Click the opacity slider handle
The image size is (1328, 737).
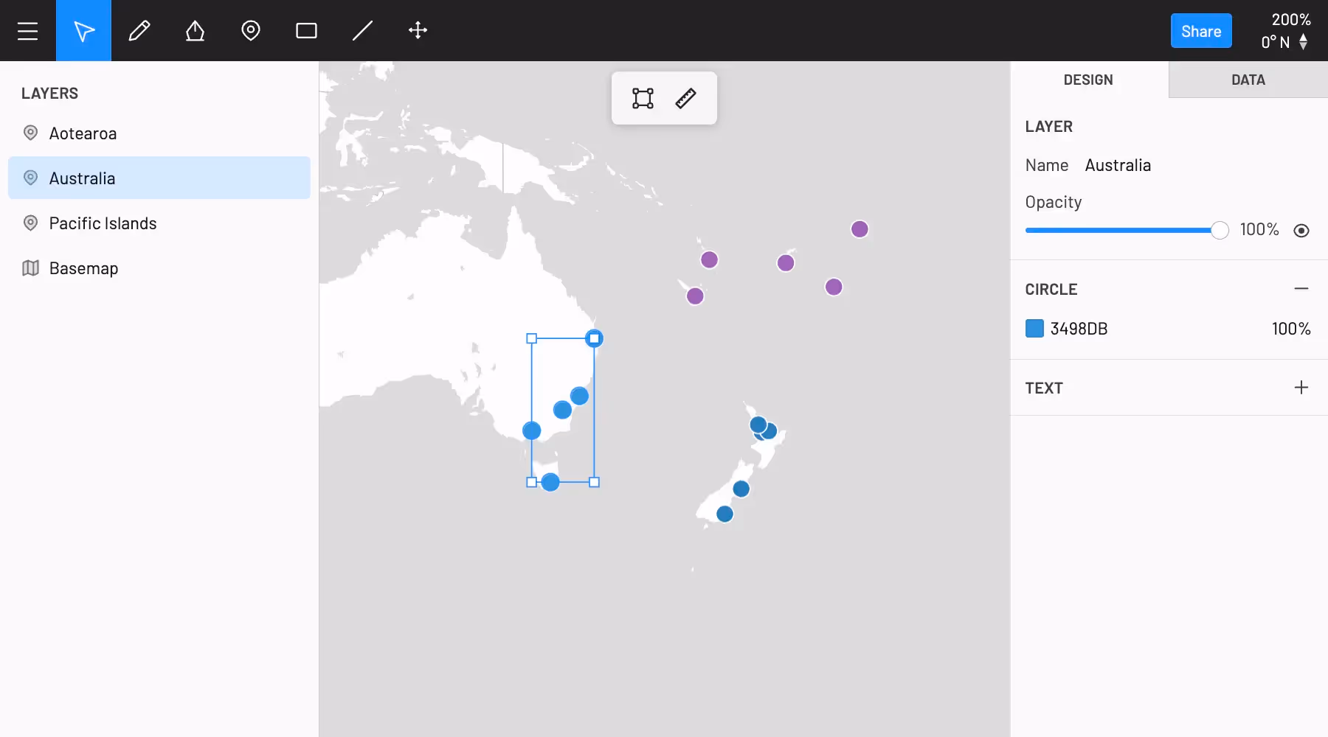point(1220,231)
